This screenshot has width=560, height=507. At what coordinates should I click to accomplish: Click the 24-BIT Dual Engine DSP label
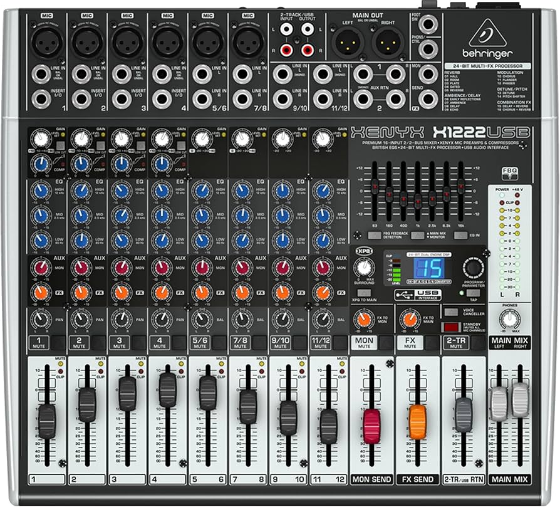(428, 254)
